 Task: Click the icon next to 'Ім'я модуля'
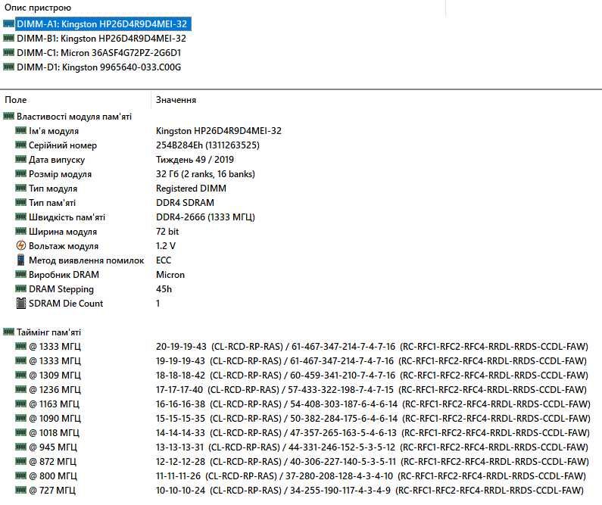(20, 130)
